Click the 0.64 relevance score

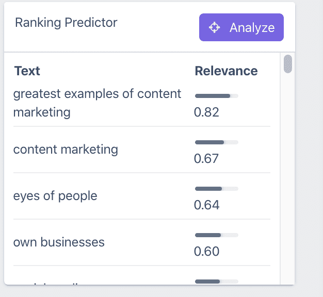[x=206, y=205]
